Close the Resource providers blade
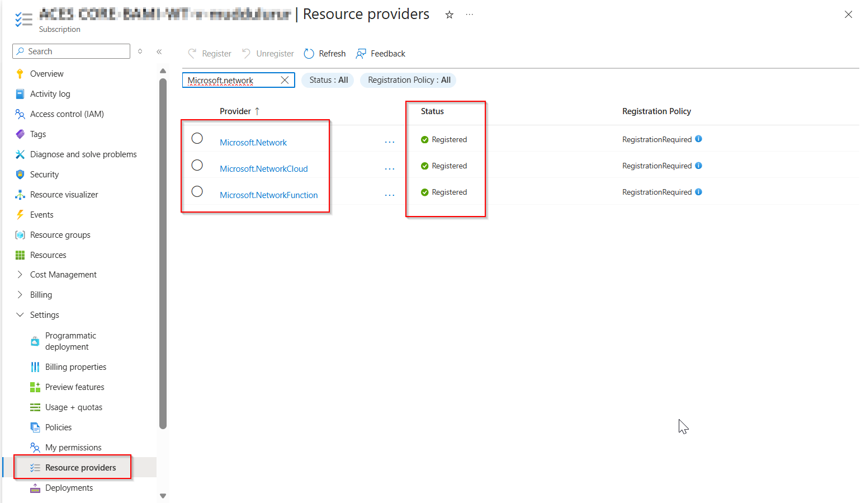Image resolution: width=861 pixels, height=503 pixels. 848,15
